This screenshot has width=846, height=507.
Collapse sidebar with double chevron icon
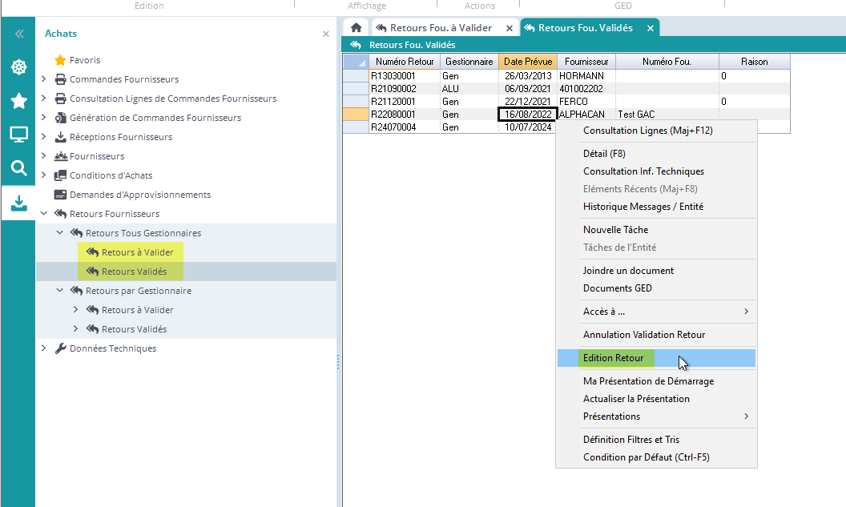pos(18,34)
